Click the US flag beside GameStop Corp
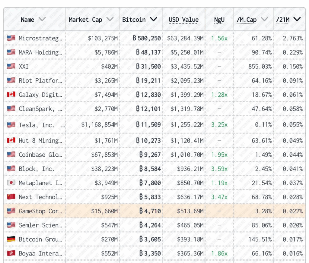309x263 pixels. pos(11,211)
